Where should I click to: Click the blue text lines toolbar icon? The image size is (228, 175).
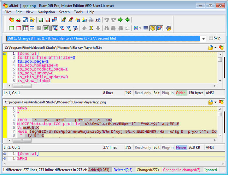point(146,28)
